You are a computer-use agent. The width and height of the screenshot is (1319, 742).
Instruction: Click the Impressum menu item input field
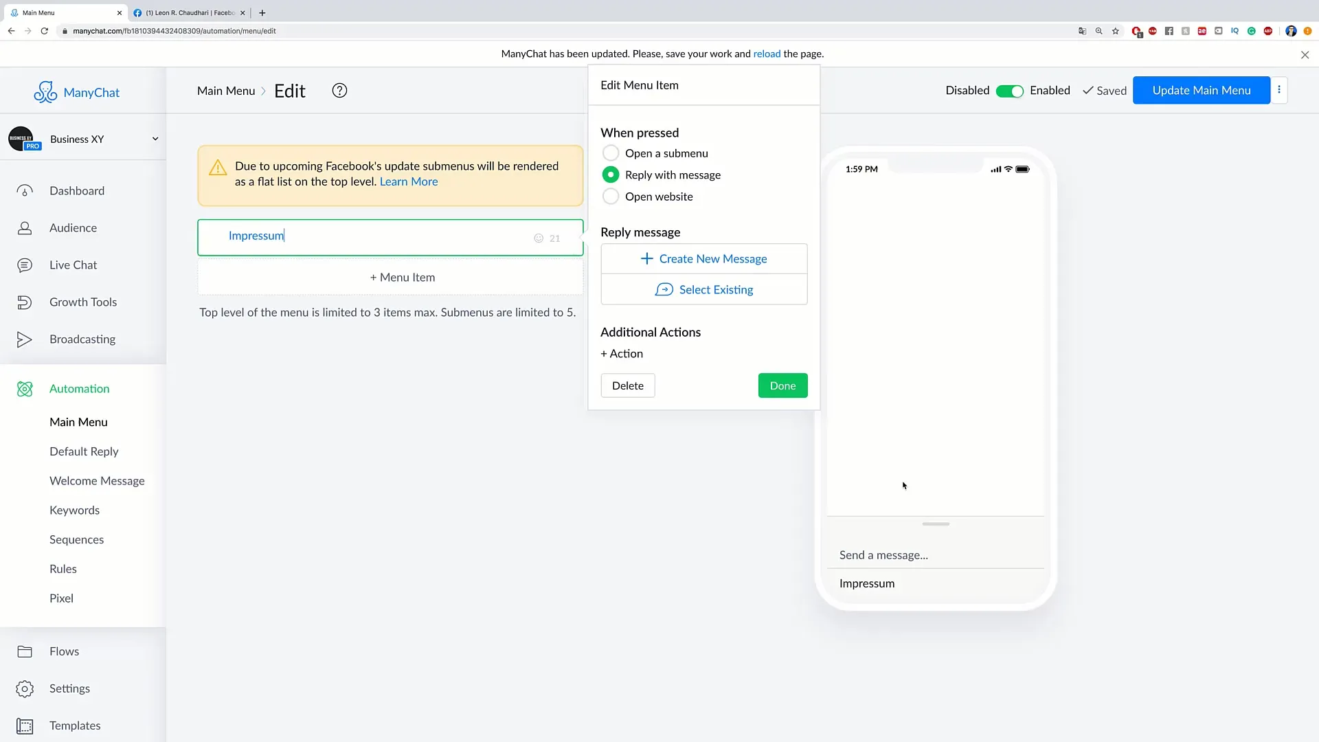pyautogui.click(x=390, y=235)
